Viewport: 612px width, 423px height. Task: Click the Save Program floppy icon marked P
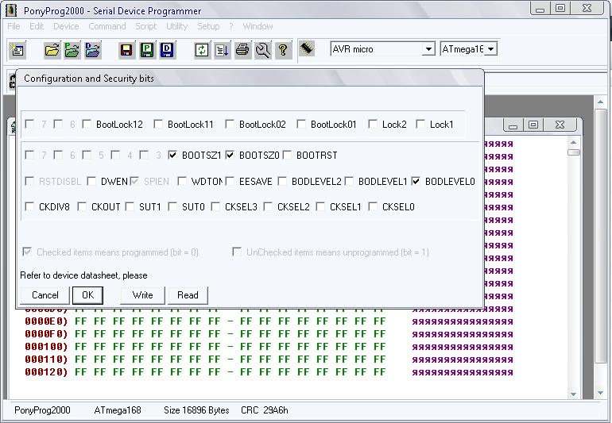[x=146, y=50]
